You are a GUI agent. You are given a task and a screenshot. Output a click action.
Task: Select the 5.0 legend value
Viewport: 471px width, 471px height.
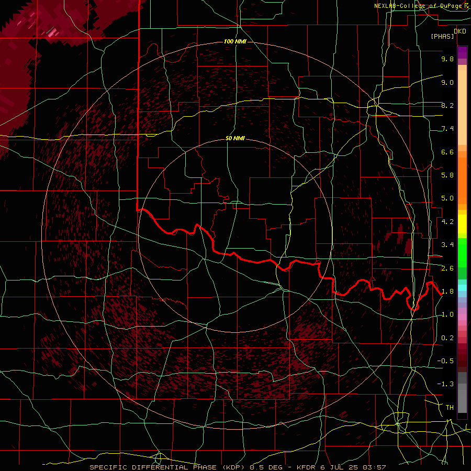point(447,198)
